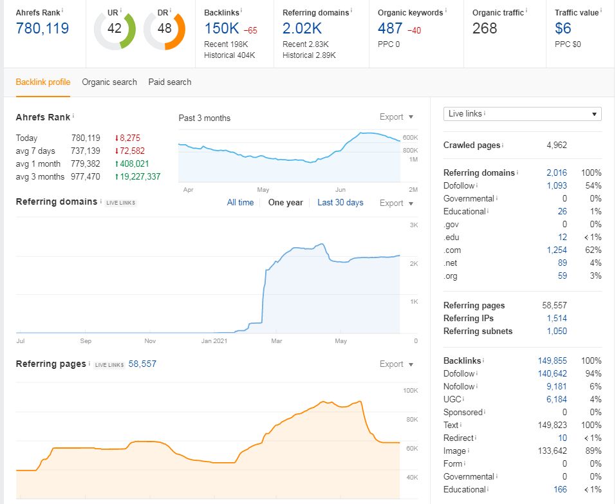The height and width of the screenshot is (504, 616).
Task: Open Educational backlinks count 166
Action: coord(560,489)
